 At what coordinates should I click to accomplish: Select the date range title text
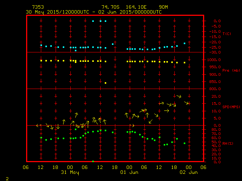click(x=94, y=12)
